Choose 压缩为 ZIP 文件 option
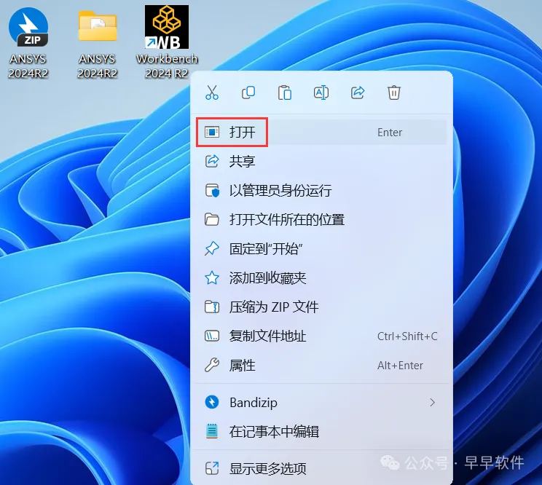This screenshot has width=542, height=485. click(x=321, y=307)
